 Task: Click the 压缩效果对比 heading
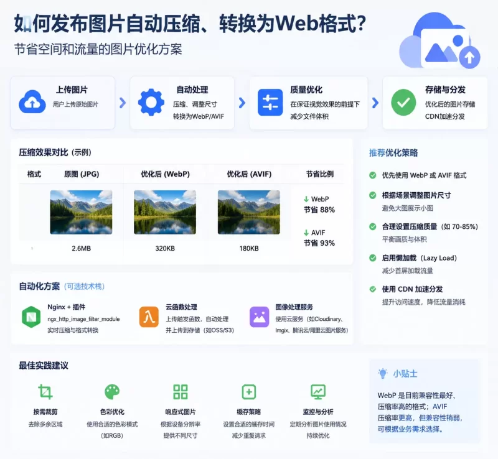tap(43, 152)
